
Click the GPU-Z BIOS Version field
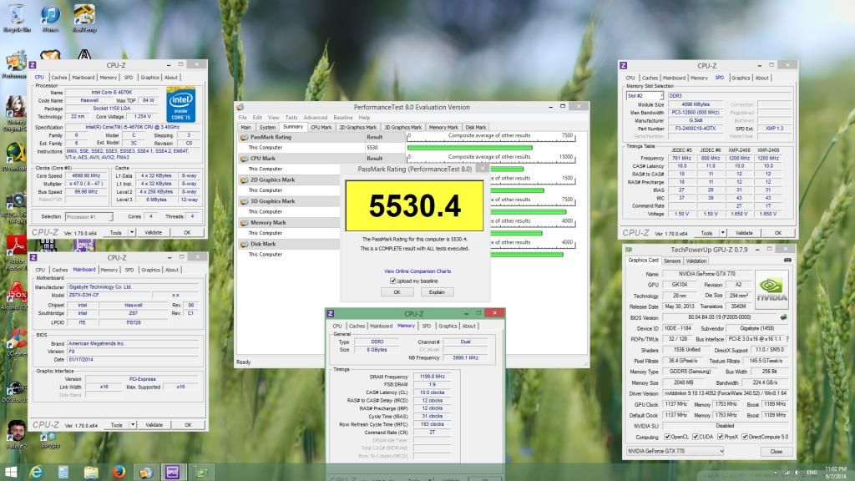tap(719, 316)
